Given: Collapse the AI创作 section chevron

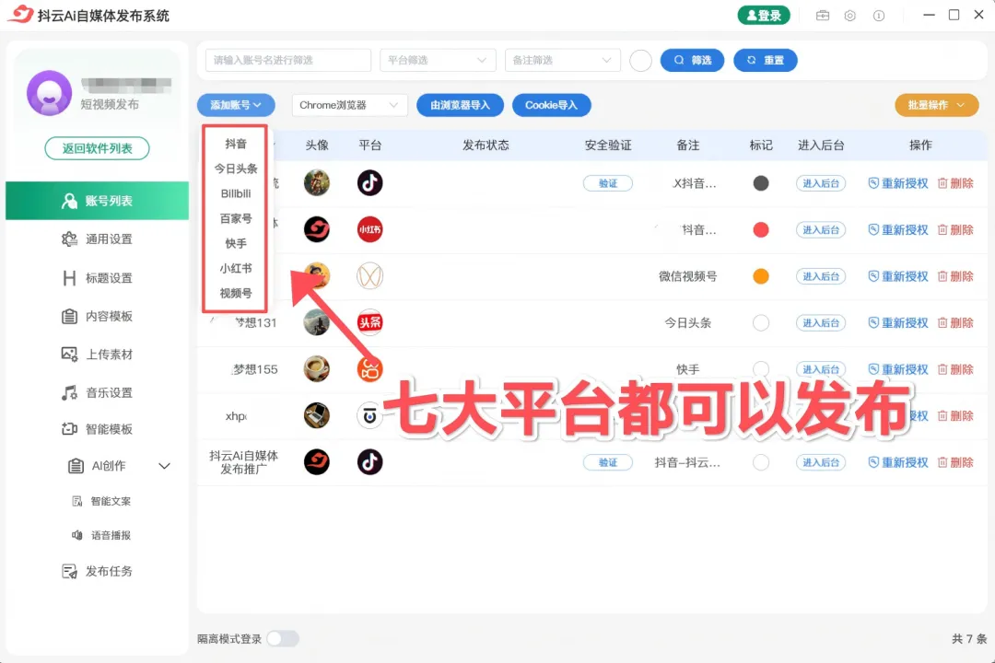Looking at the screenshot, I should point(164,466).
